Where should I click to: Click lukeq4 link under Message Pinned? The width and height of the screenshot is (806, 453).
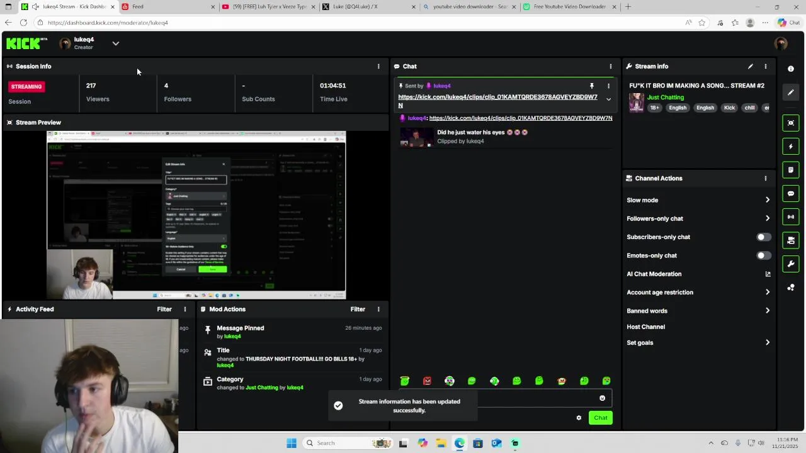pos(232,337)
